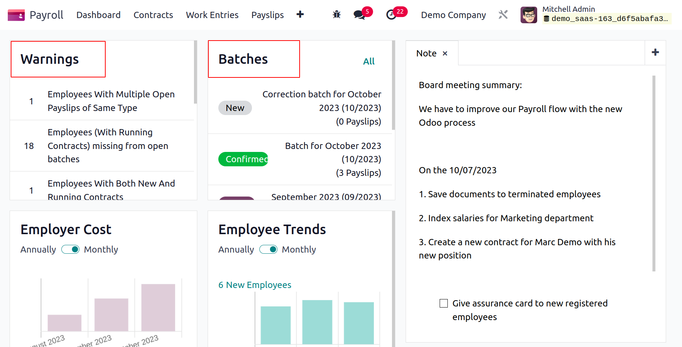Click the messages badge showing 5
The height and width of the screenshot is (347, 682).
(367, 11)
